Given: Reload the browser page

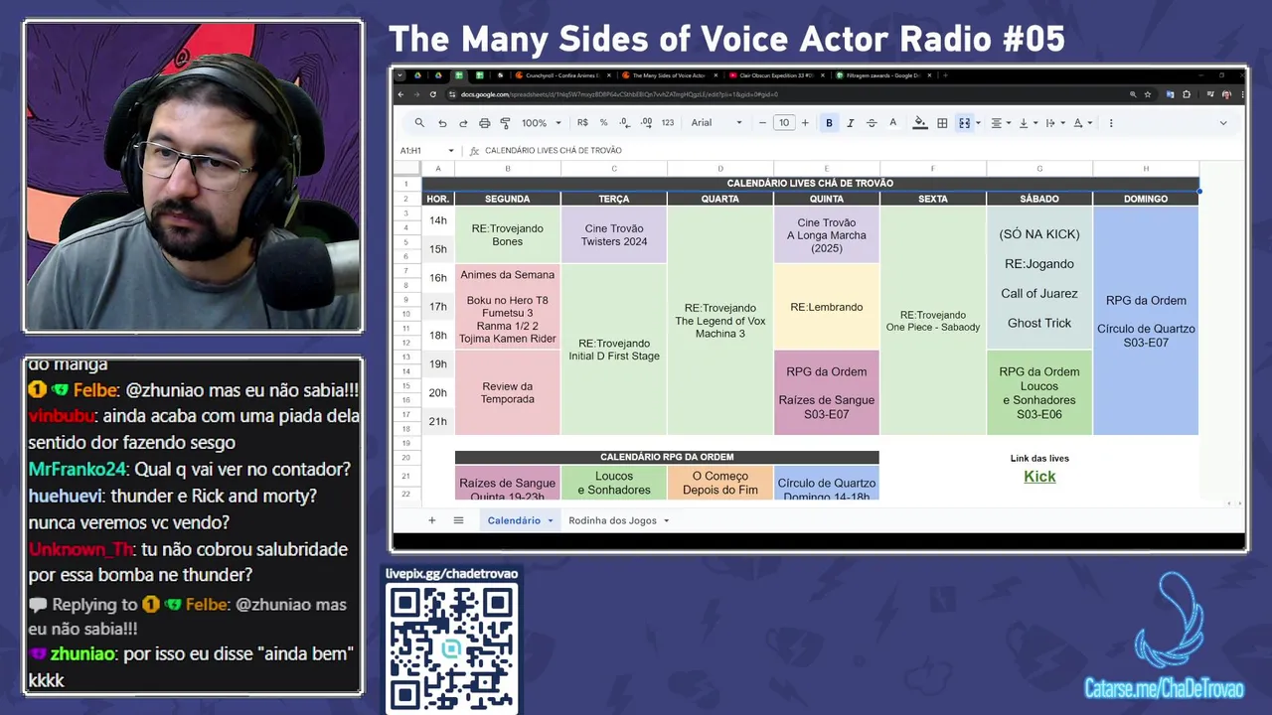Looking at the screenshot, I should (x=433, y=94).
